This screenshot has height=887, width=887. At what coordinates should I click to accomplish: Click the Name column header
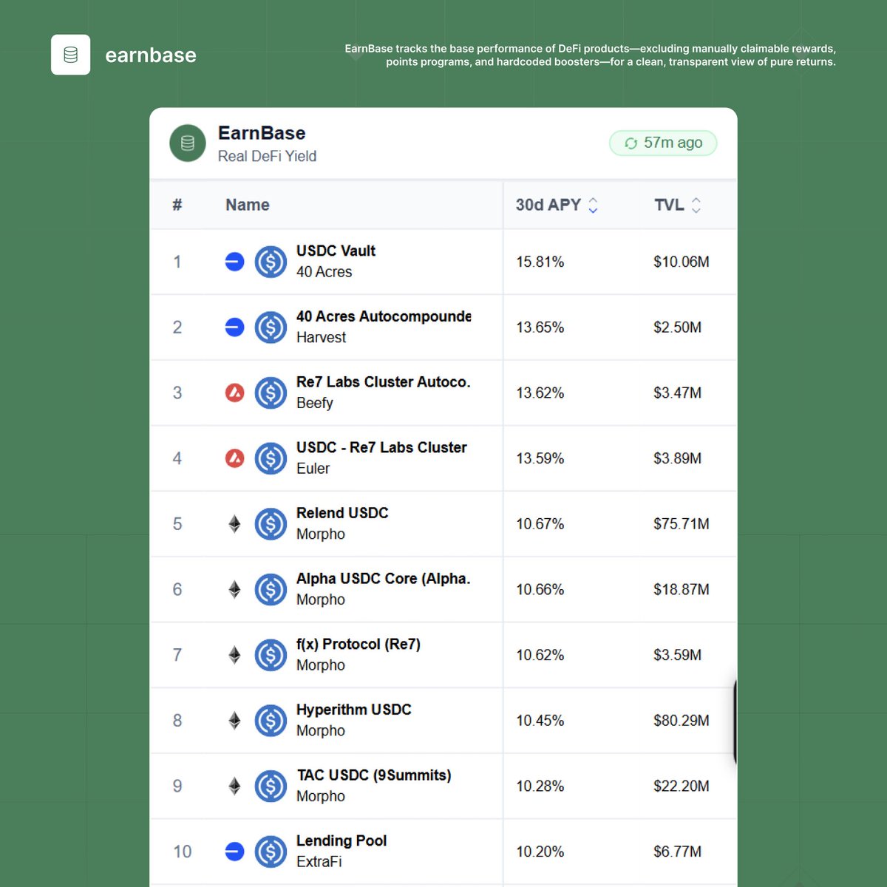coord(248,205)
